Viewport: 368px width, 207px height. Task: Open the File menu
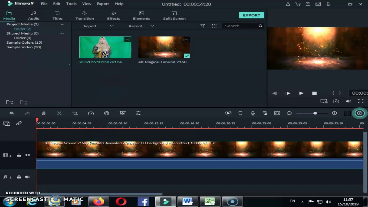coord(44,4)
